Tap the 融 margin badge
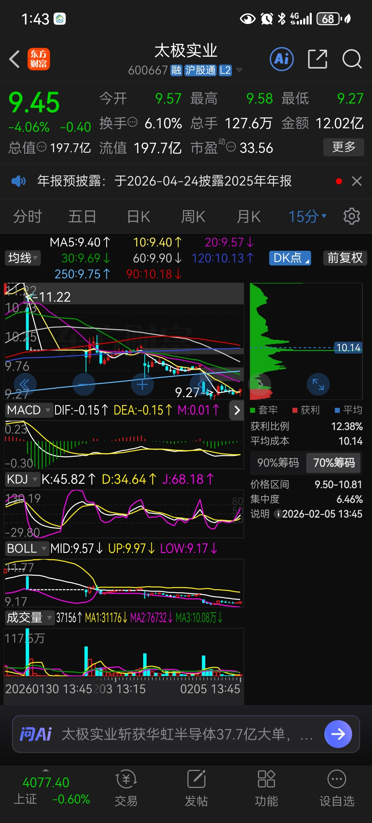 pos(176,70)
